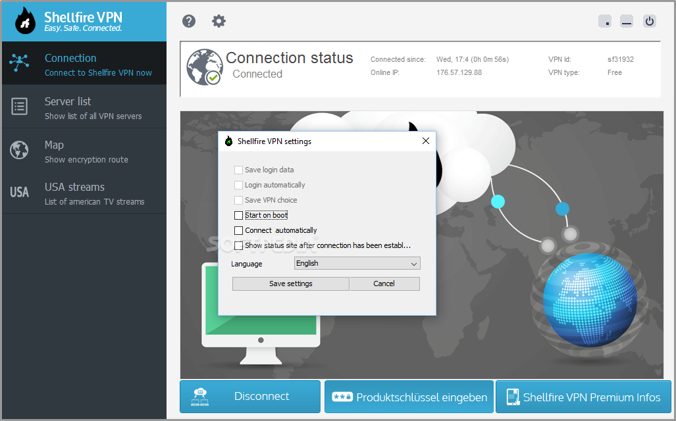Toggle the Save login data checkbox
Image resolution: width=676 pixels, height=421 pixels.
coord(238,170)
